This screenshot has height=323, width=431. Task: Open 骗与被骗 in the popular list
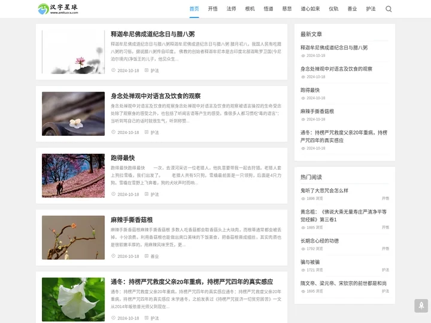tap(310, 262)
